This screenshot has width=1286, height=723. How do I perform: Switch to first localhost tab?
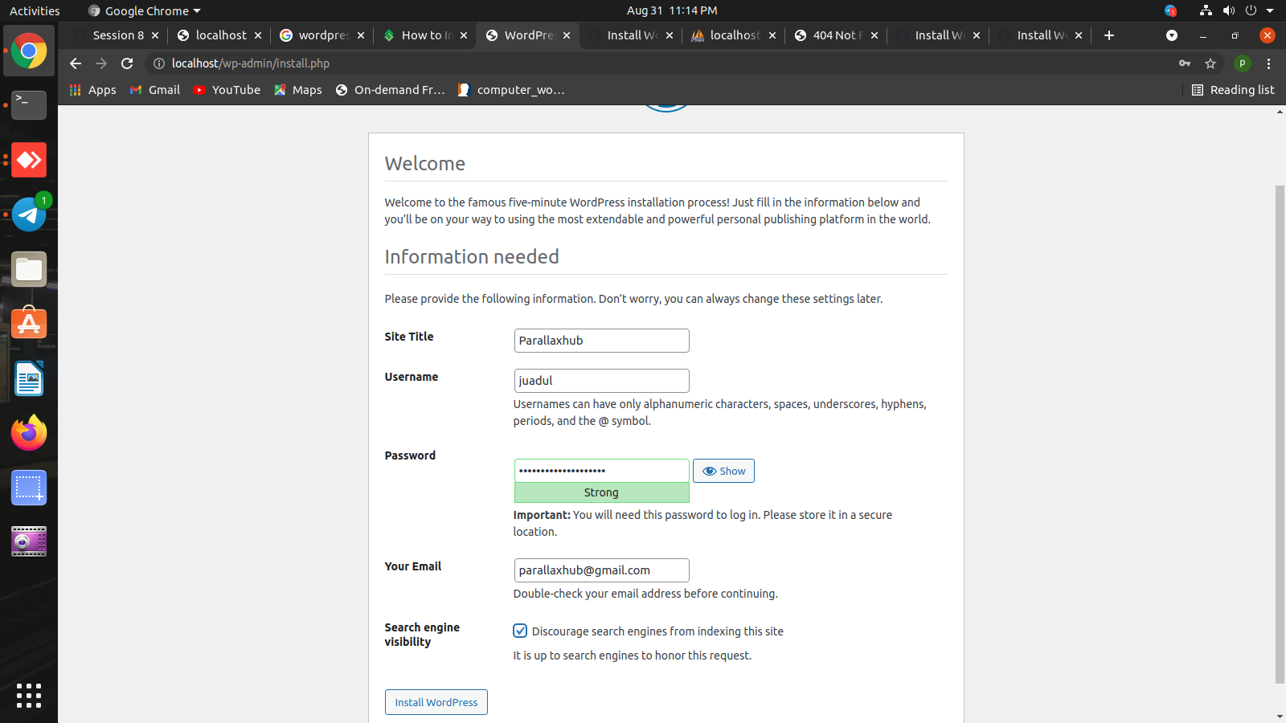click(219, 35)
